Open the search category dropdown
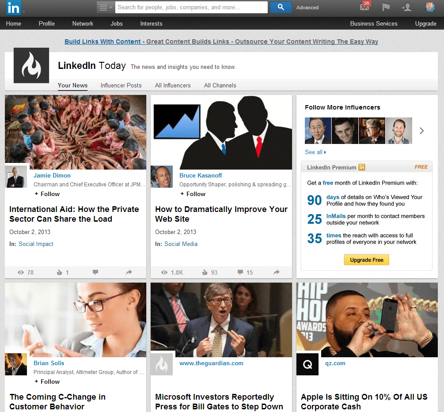 tap(106, 7)
